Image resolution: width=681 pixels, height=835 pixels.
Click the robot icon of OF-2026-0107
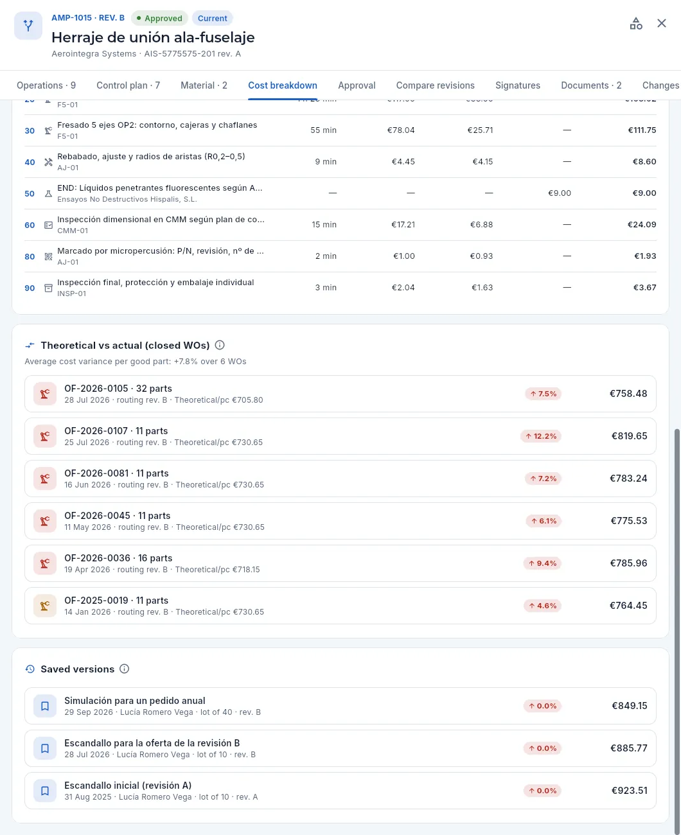[45, 436]
